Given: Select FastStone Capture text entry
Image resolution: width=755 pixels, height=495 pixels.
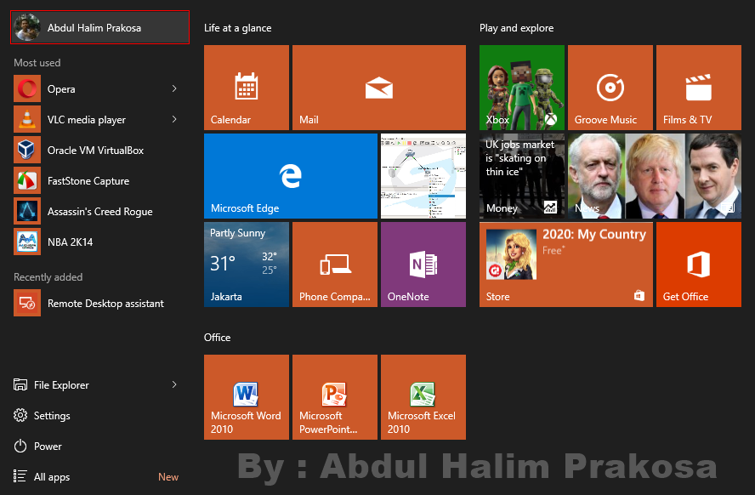Looking at the screenshot, I should [x=88, y=181].
